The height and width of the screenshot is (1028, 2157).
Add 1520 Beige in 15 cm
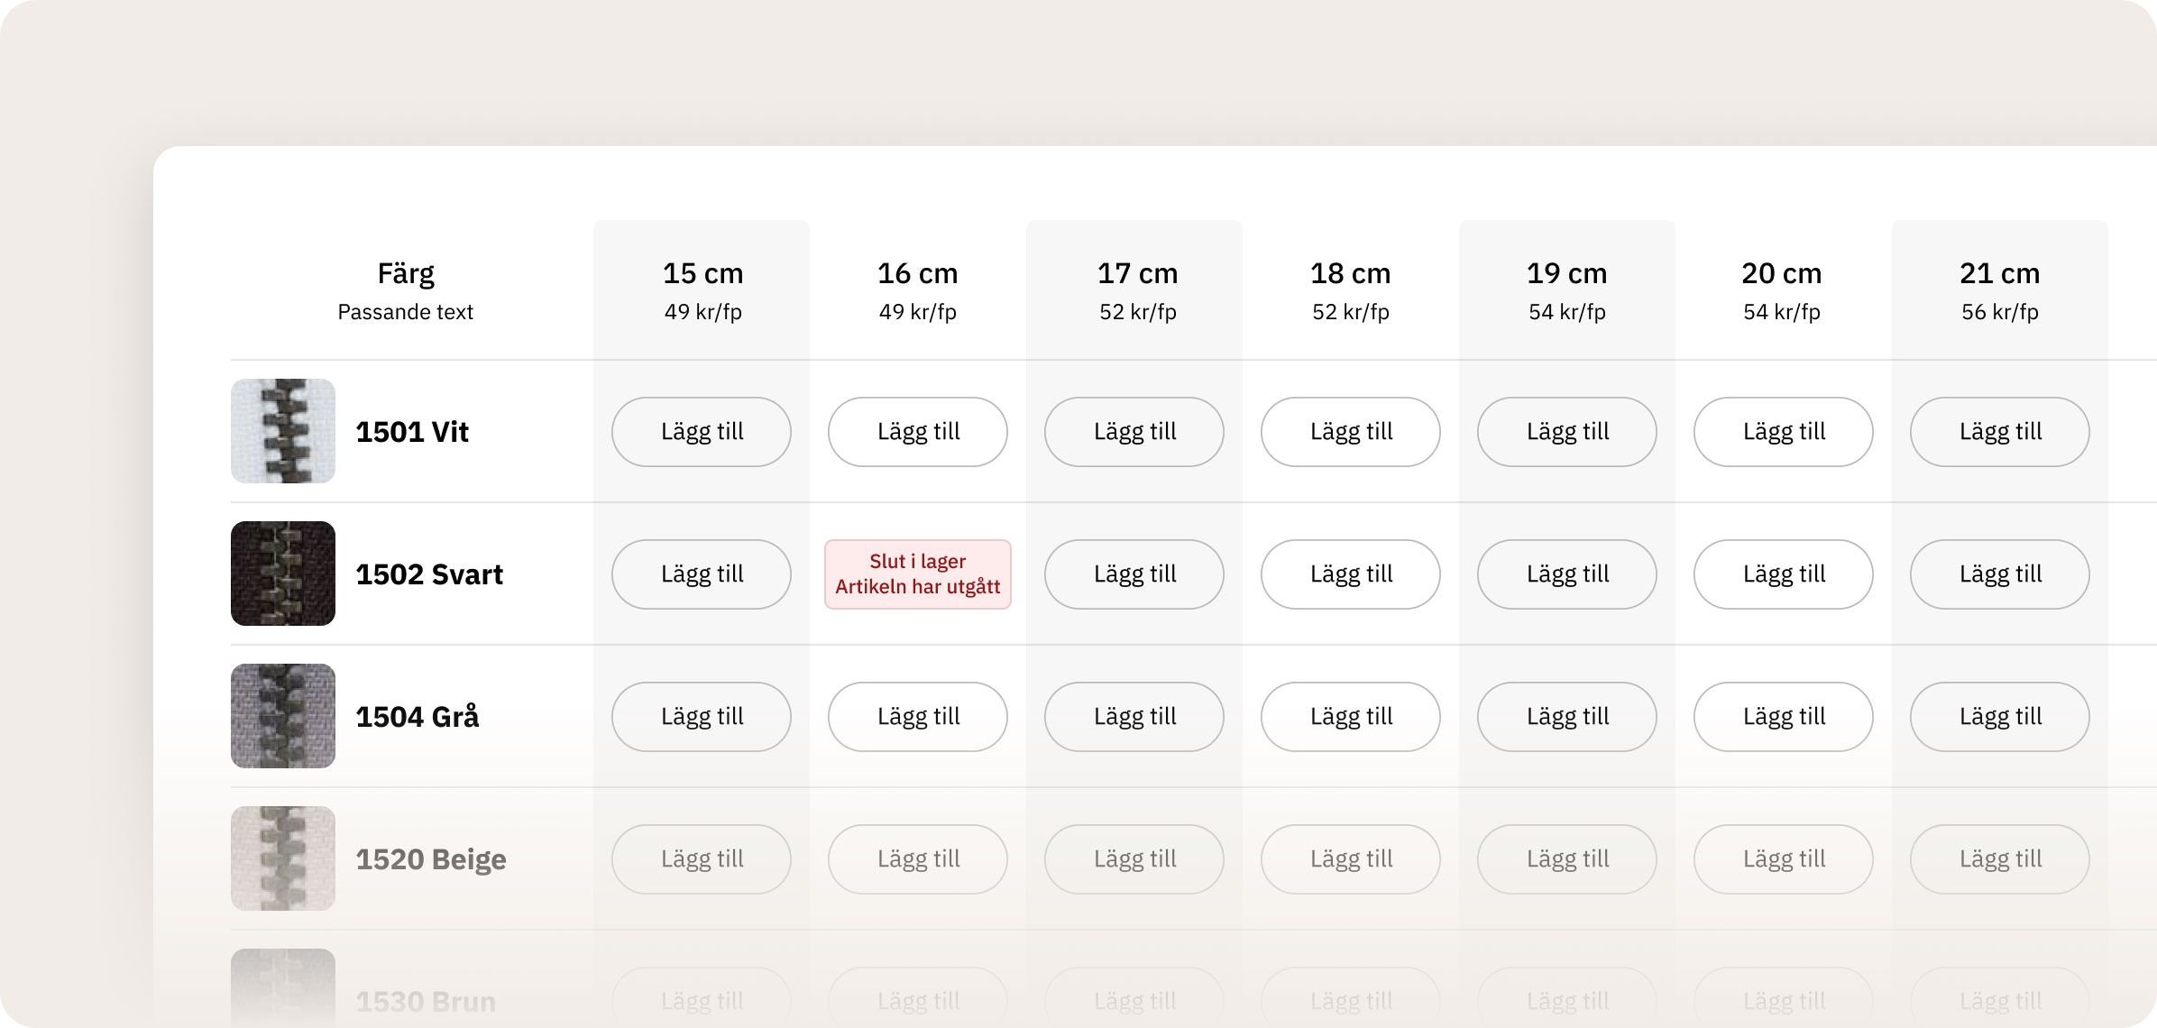click(x=702, y=859)
